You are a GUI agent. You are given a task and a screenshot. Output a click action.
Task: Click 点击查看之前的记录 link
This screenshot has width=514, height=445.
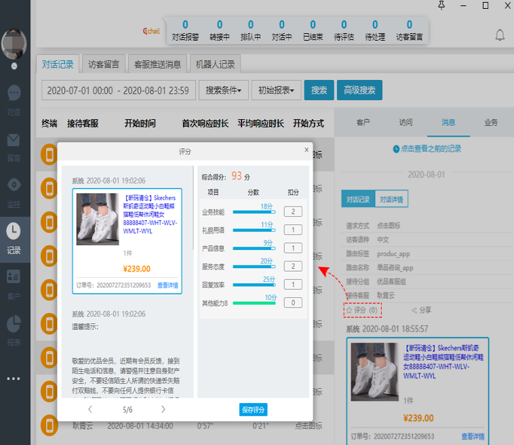431,149
